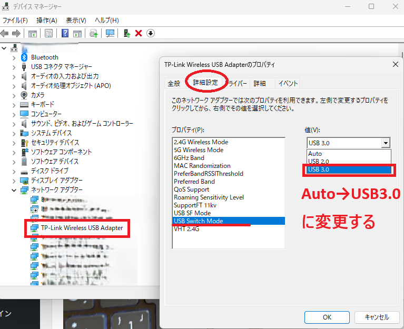Click the キーボード category icon

[x=24, y=105]
